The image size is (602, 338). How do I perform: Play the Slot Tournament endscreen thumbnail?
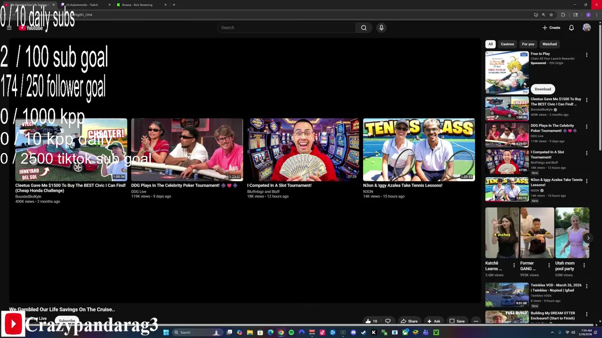coord(303,150)
